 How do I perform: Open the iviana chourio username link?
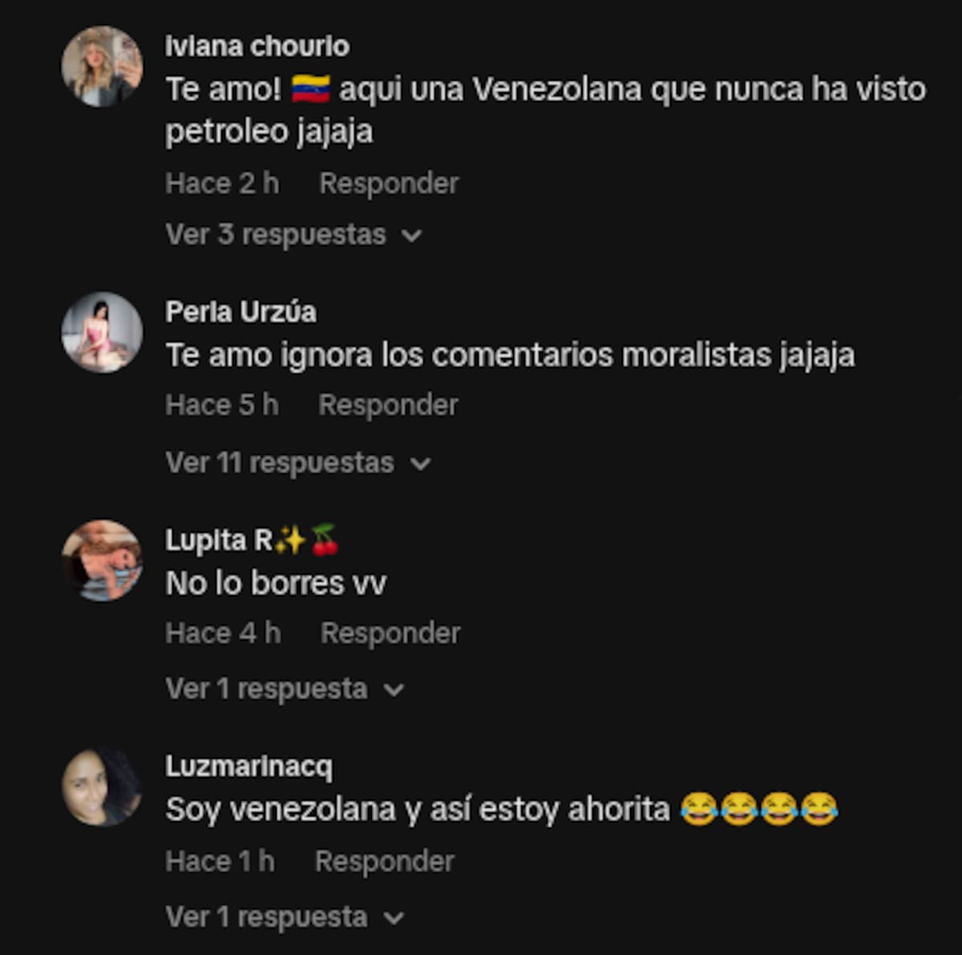point(257,46)
